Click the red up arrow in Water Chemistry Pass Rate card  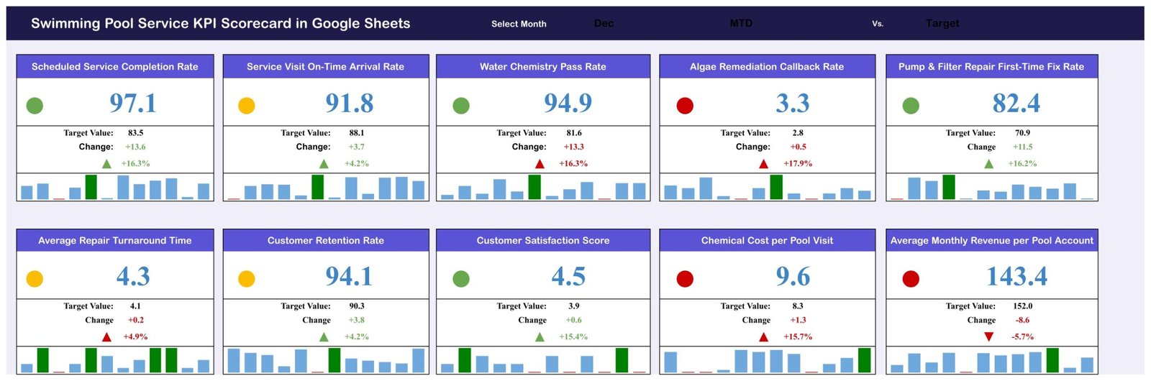tap(540, 164)
